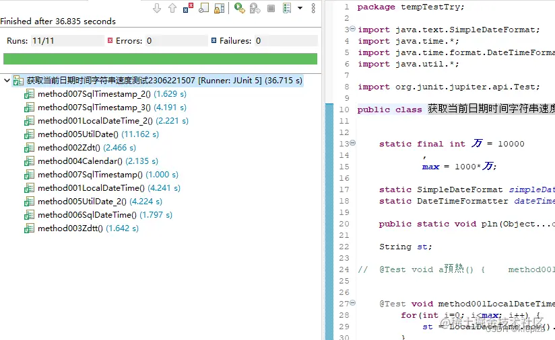Image resolution: width=555 pixels, height=340 pixels.
Task: Select method001LocalDateTime() (4.241 s) row
Action: pos(102,188)
